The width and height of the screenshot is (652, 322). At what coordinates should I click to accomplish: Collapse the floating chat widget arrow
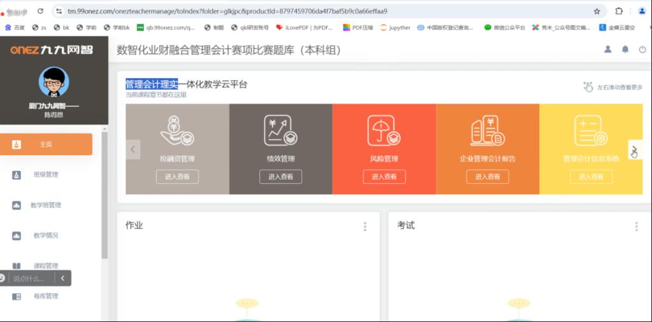[x=62, y=278]
